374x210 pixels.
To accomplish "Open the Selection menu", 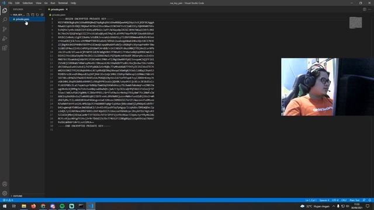I will click(x=27, y=3).
